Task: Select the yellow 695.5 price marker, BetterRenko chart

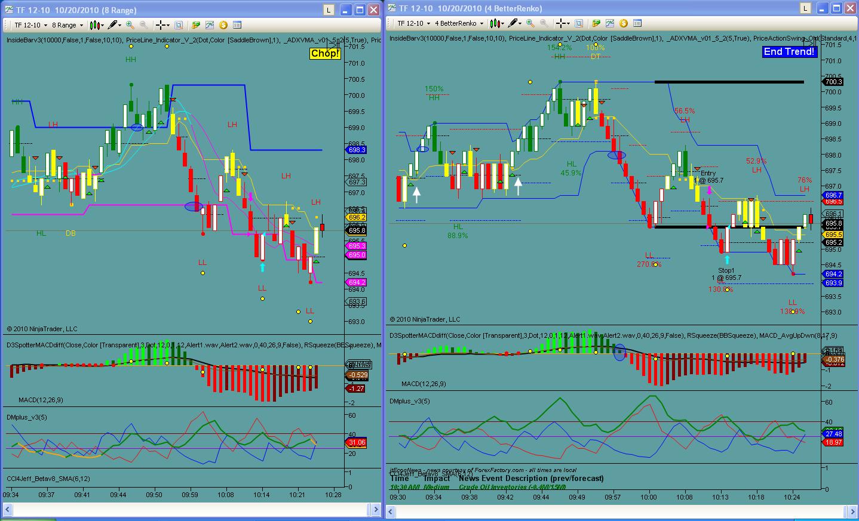Action: pyautogui.click(x=833, y=235)
